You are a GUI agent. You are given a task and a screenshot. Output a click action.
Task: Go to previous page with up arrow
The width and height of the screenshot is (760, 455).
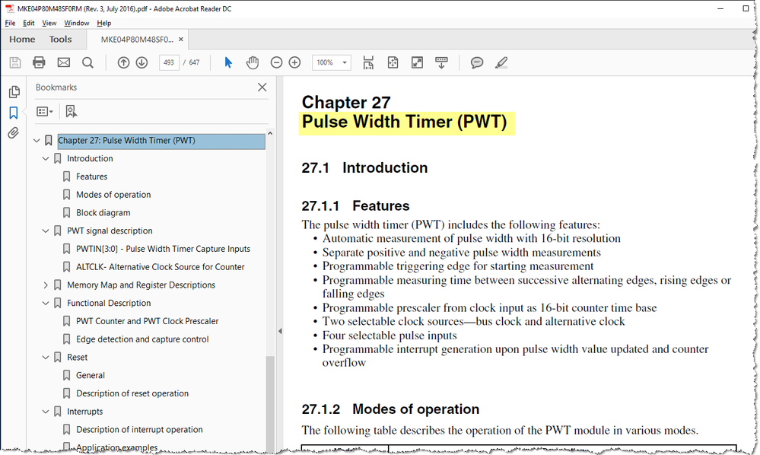(x=123, y=62)
